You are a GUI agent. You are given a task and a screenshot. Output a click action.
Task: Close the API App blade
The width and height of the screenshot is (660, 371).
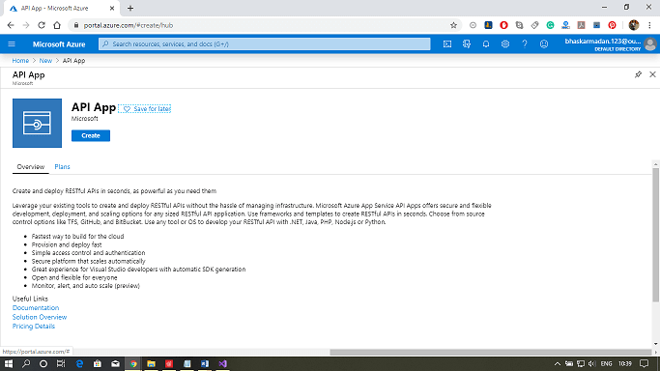(652, 74)
